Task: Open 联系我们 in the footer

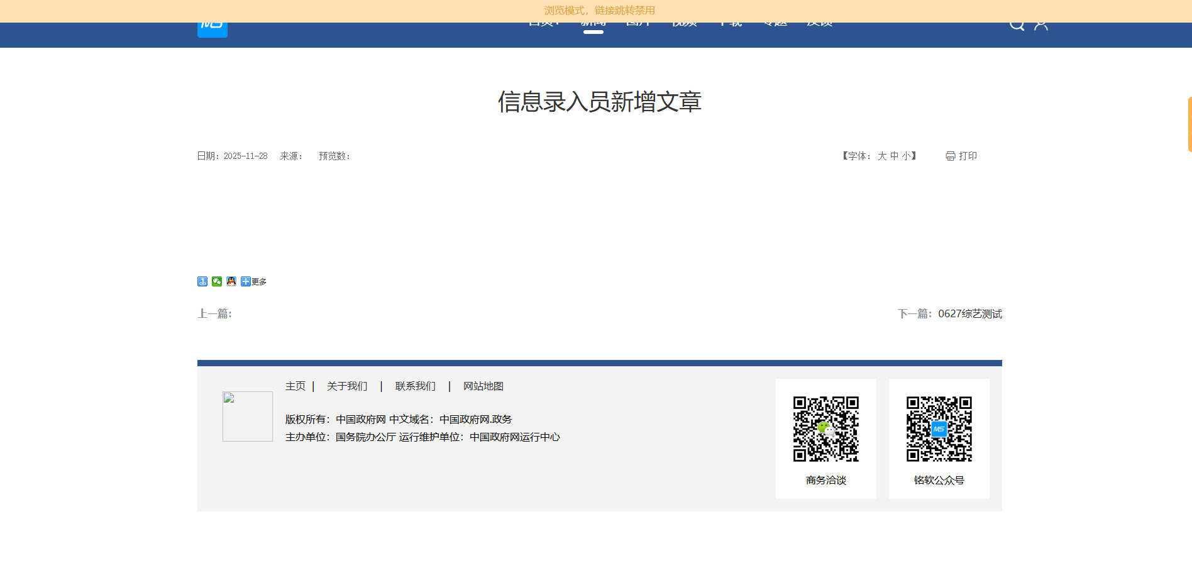Action: 415,386
